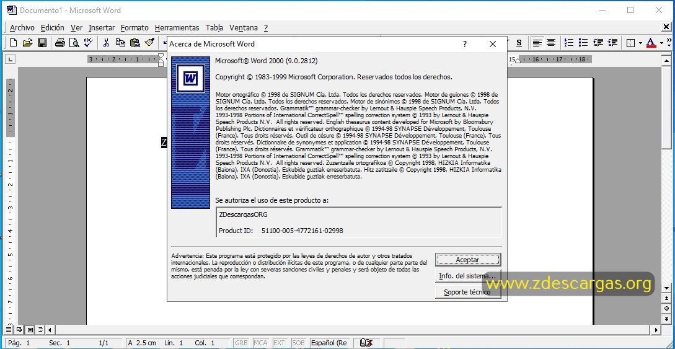Paste with the clipboard icon
This screenshot has width=675, height=349.
coord(135,43)
